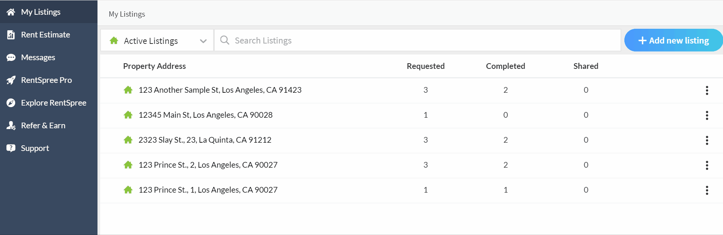The image size is (723, 235).
Task: Open options menu for 123 Another Sample St
Action: 707,90
